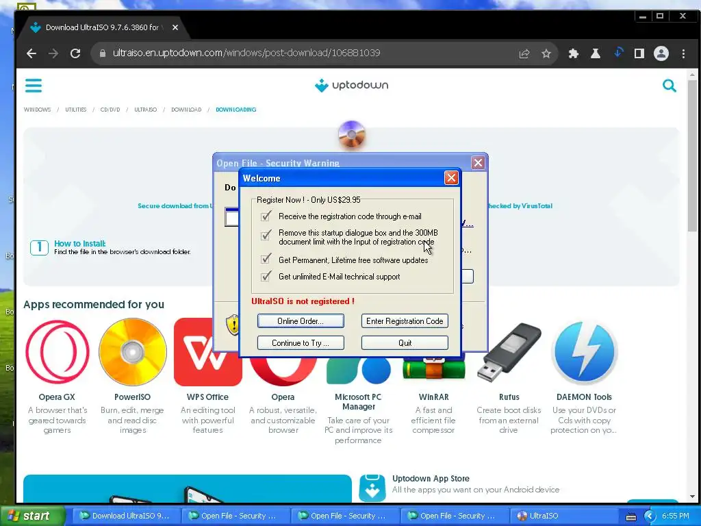Open the Rufus USB drive icon
This screenshot has height=526, width=701.
pos(509,352)
